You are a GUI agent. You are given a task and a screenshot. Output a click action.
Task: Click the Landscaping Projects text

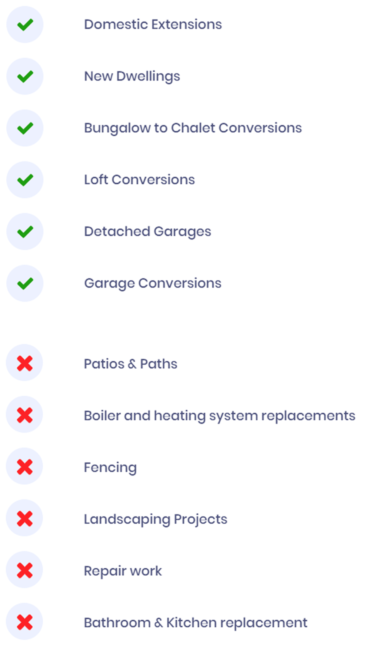point(156,519)
